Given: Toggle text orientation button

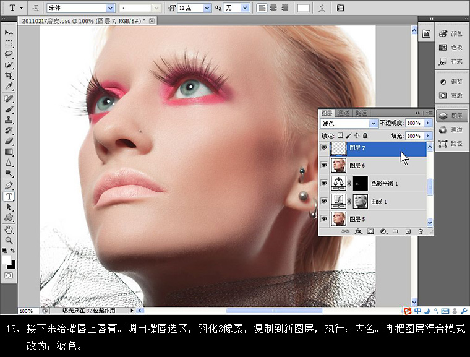Looking at the screenshot, I should (x=35, y=8).
